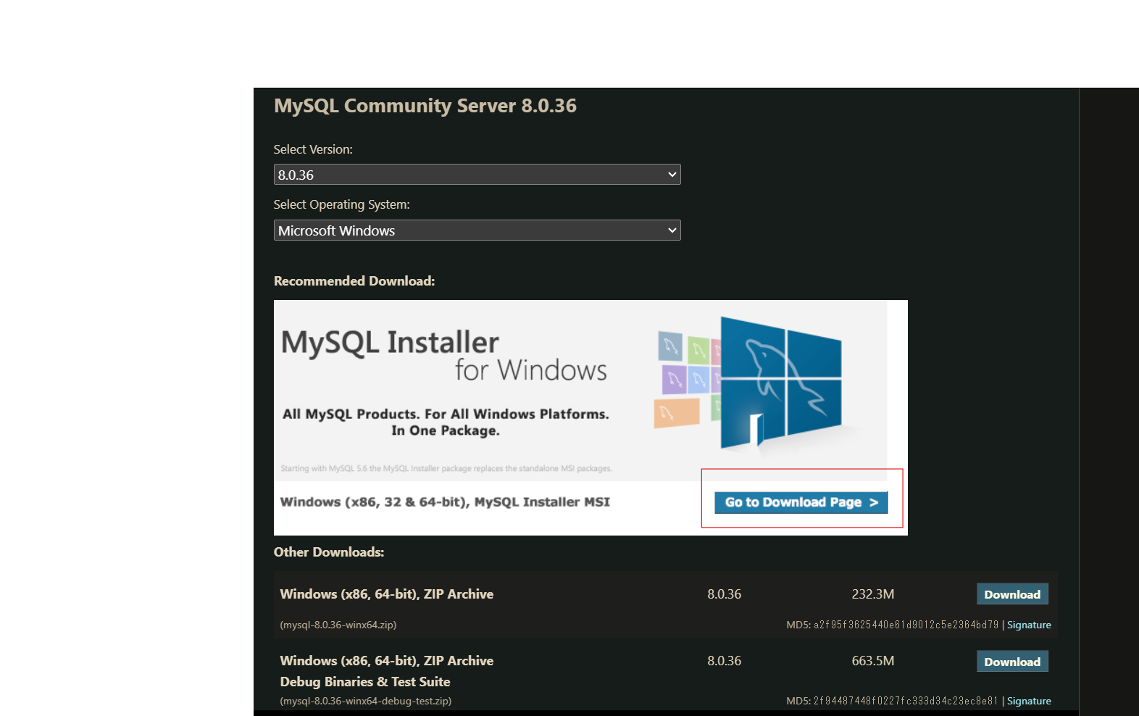Download the 663.5M Debug Binaries ZIP
Screen dimensions: 1139x716
(1012, 662)
